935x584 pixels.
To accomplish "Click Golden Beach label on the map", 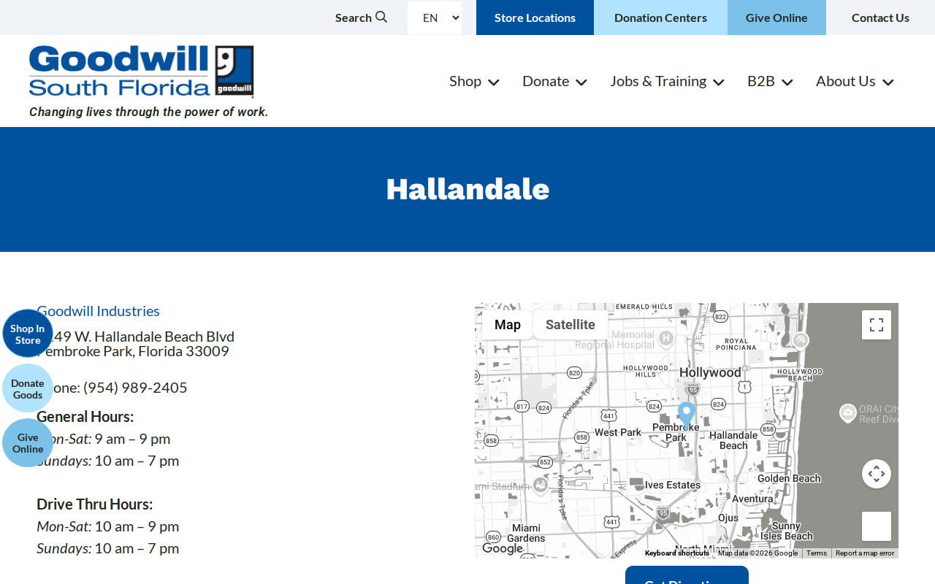I will (x=789, y=479).
